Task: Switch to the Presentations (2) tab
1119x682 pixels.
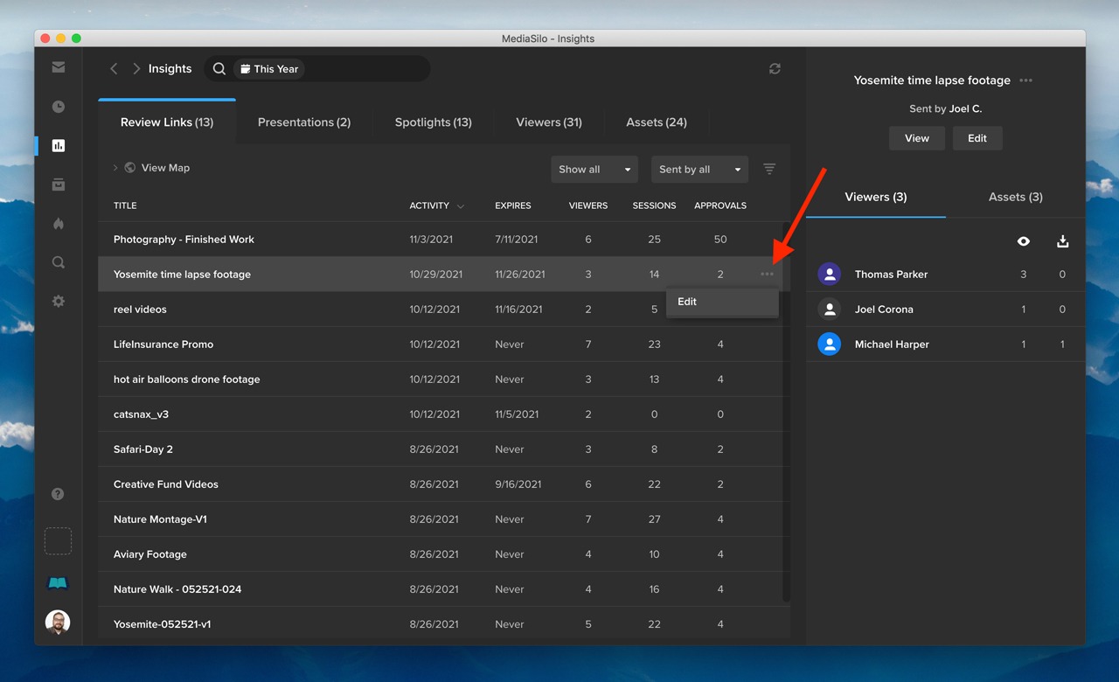Action: [304, 122]
